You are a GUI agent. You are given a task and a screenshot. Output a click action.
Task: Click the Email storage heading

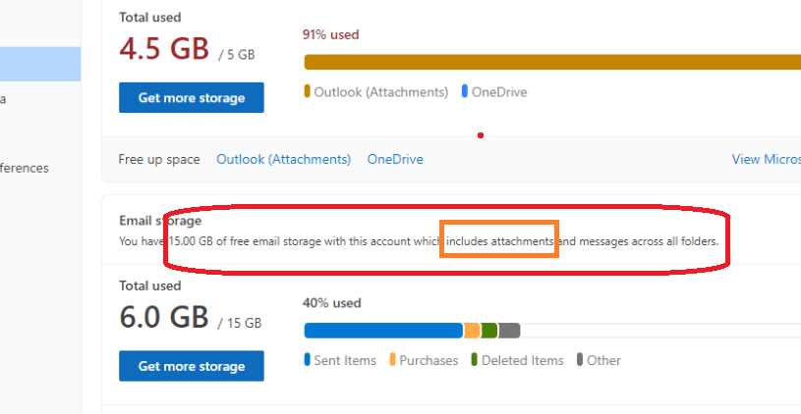pos(160,221)
